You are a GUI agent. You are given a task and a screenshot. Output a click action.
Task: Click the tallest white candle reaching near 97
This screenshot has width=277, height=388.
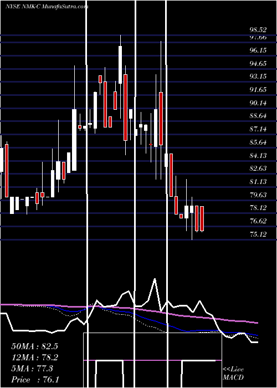(x=120, y=65)
